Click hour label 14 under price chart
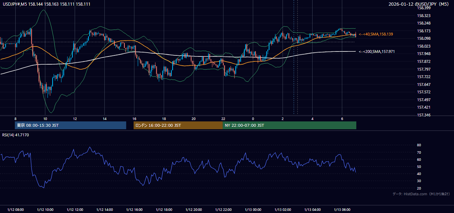This screenshot has height=213, width=454. pos(104,119)
